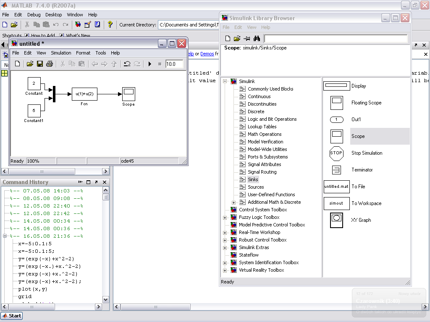Select the Fcn block in the model
The image size is (430, 322).
point(84,94)
